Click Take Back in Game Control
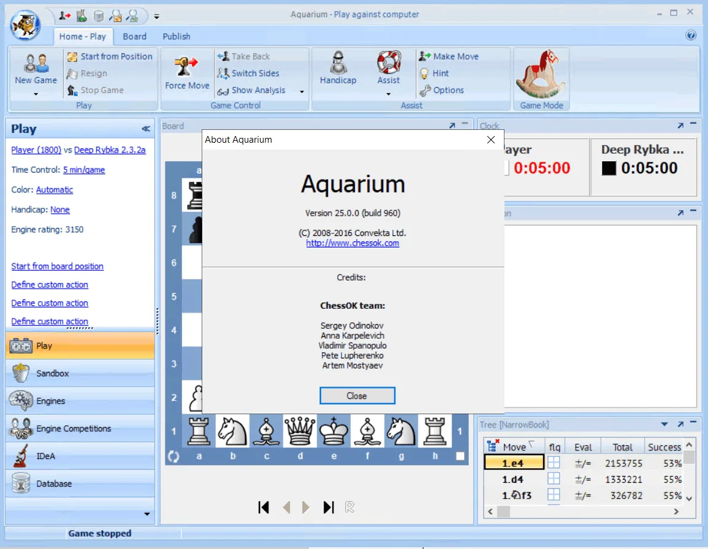Viewport: 708px width, 549px height. (x=243, y=56)
